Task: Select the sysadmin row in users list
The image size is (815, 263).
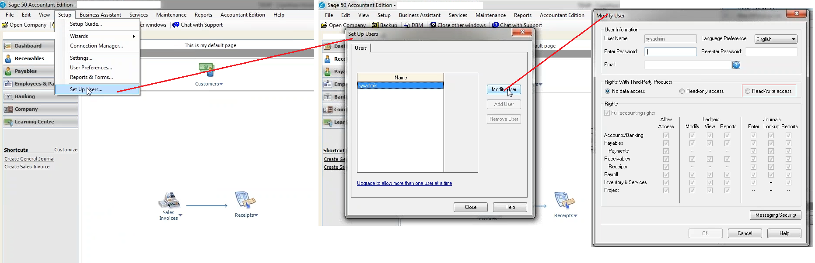Action: pos(400,85)
